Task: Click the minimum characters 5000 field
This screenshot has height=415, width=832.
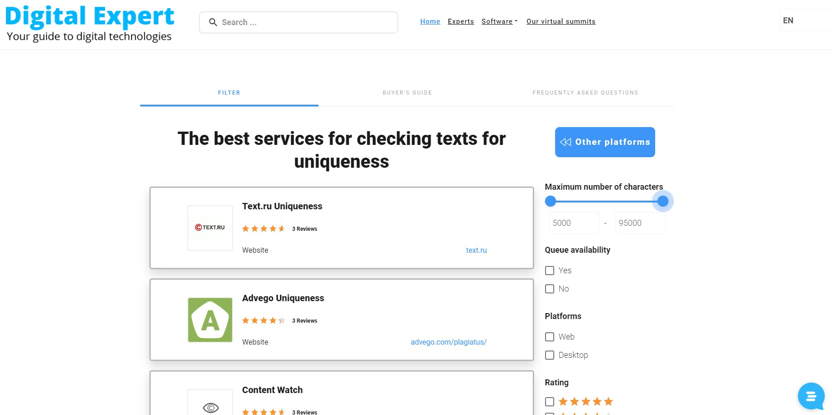Action: (x=574, y=223)
